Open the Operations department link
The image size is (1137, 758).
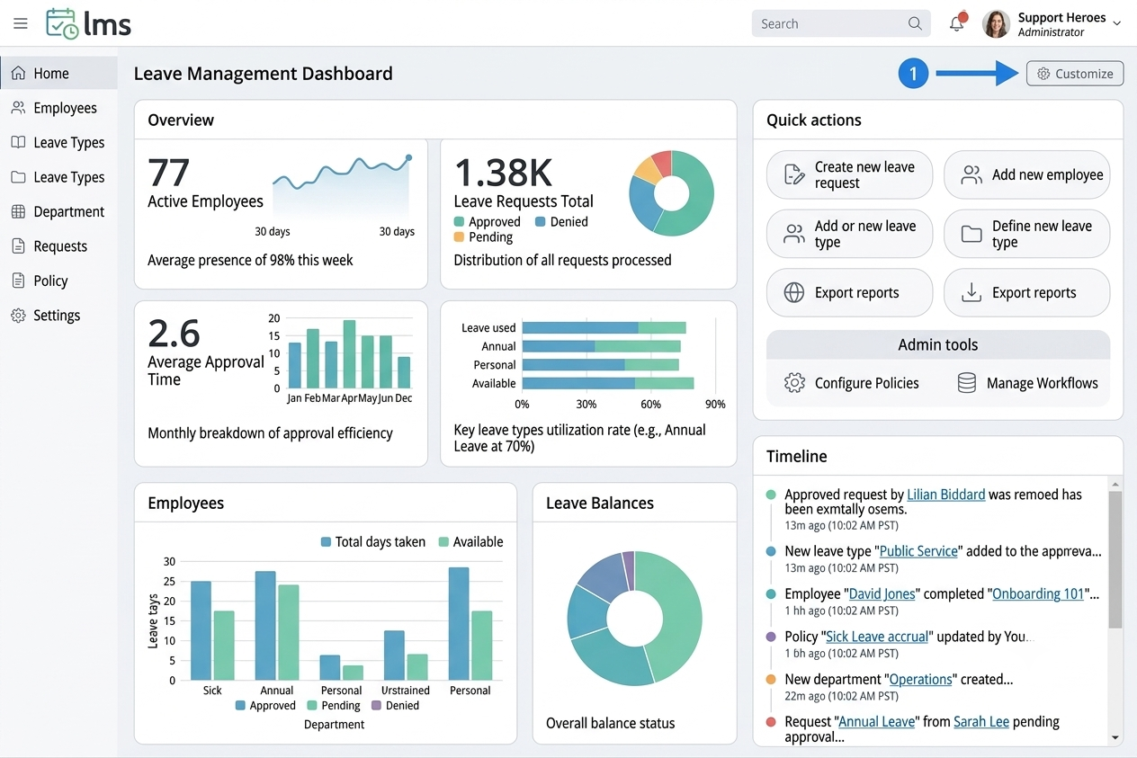coord(920,680)
